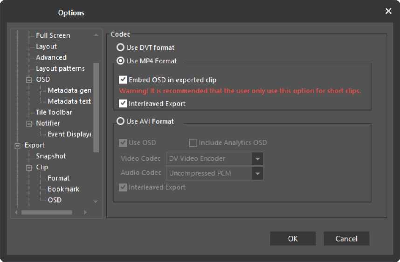The height and width of the screenshot is (262, 400).
Task: Open the Audio Codec dropdown
Action: [x=257, y=174]
